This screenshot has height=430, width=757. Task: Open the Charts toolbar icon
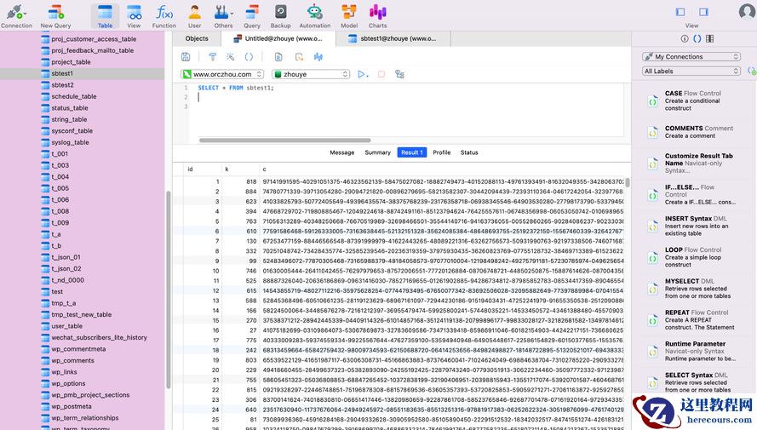[377, 16]
